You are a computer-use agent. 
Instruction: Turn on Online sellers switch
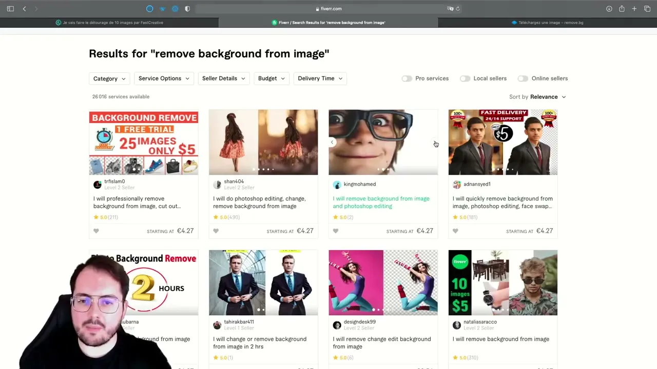click(523, 78)
